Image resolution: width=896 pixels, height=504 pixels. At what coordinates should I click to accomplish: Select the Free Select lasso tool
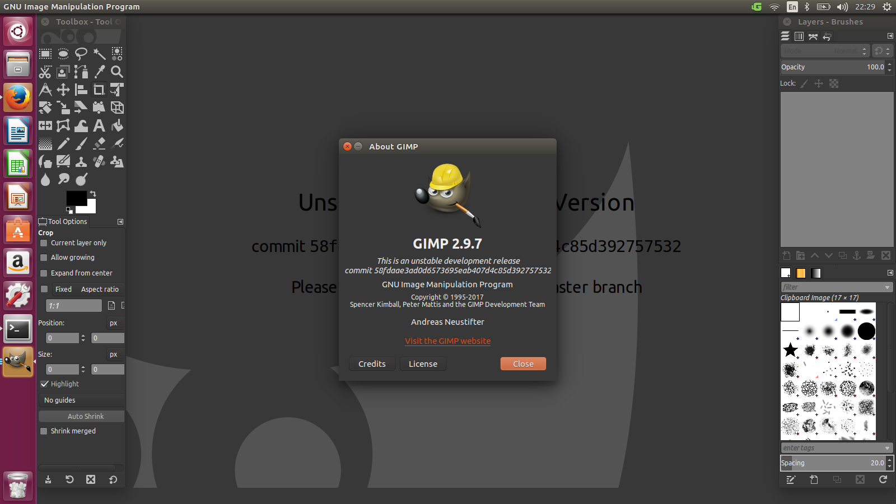click(x=81, y=54)
